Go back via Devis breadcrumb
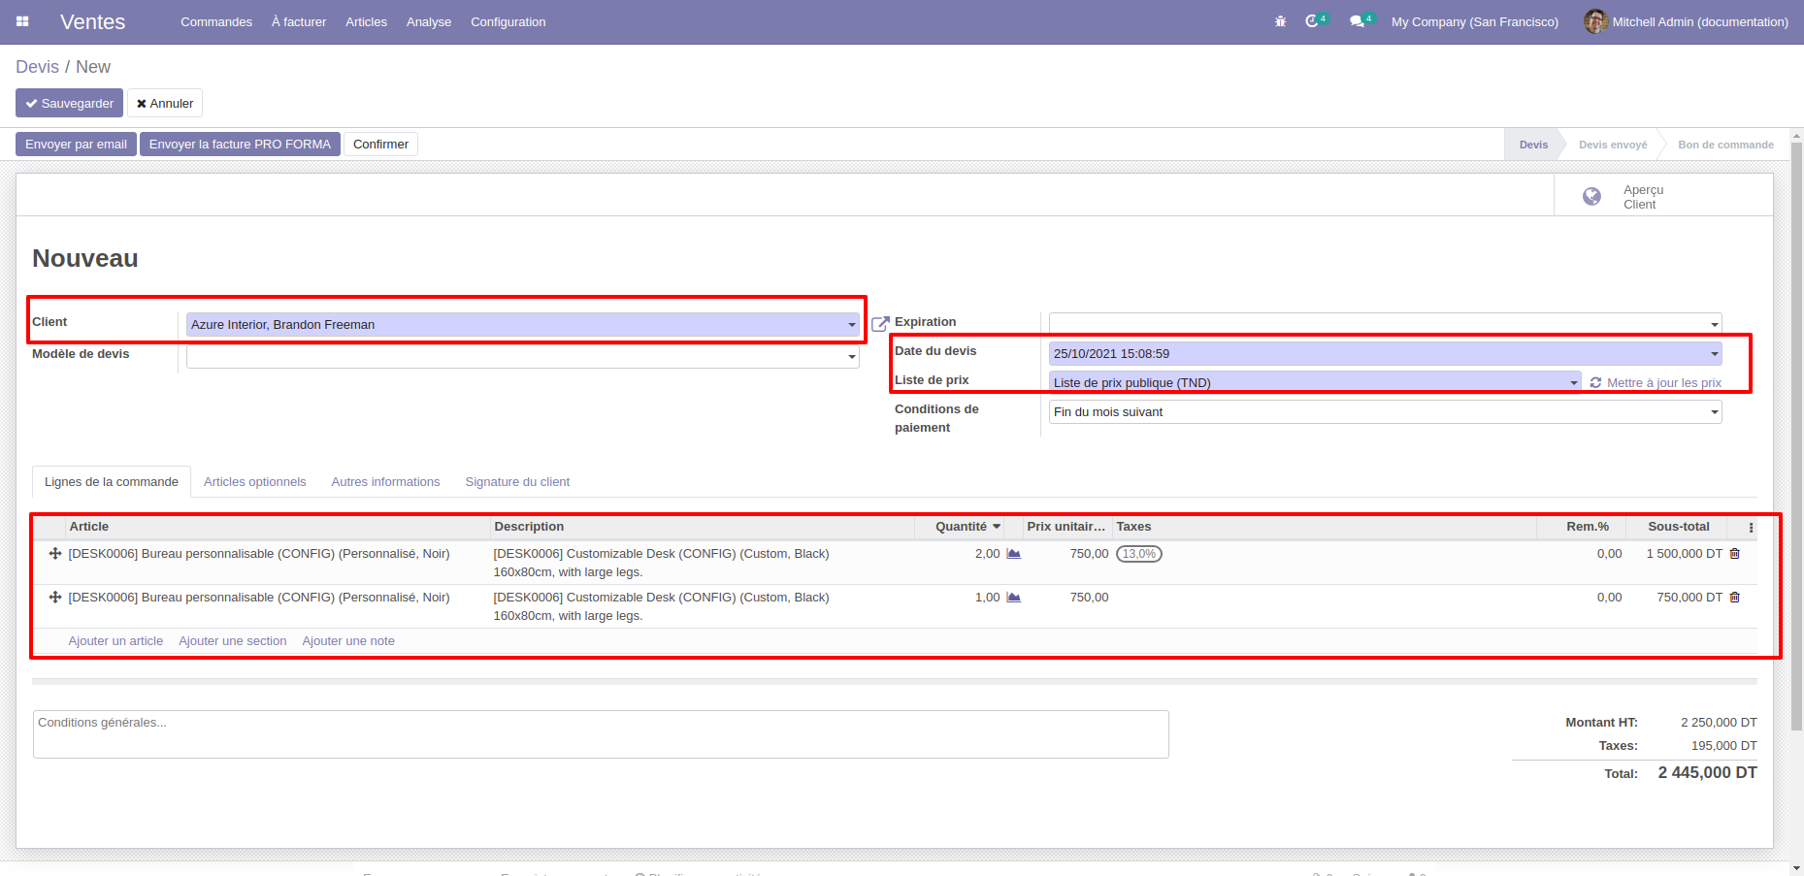 pyautogui.click(x=37, y=67)
